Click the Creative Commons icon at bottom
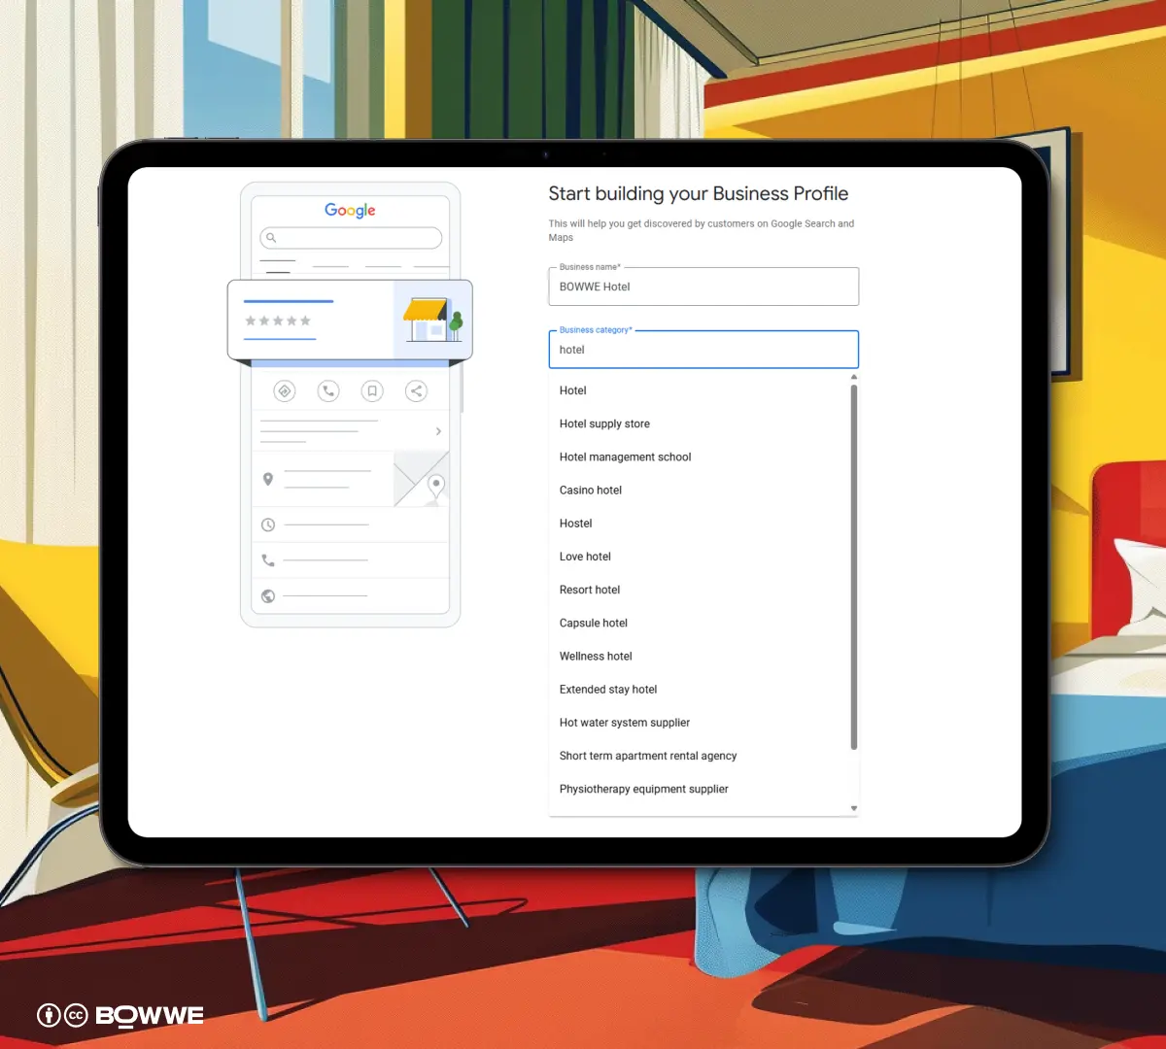This screenshot has width=1166, height=1049. [x=76, y=1015]
